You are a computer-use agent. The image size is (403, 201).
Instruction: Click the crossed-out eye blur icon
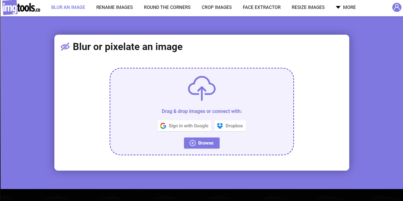coord(65,47)
